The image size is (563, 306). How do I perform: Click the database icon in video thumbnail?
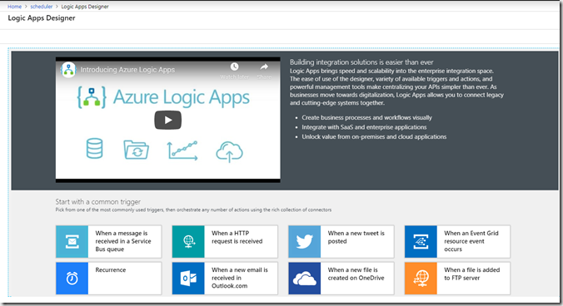tap(94, 148)
